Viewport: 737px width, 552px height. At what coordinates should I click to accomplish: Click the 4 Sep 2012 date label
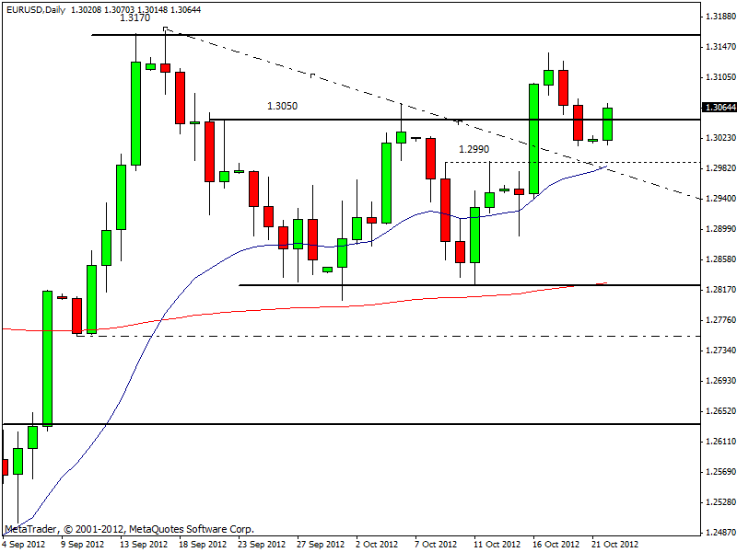pos(23,544)
